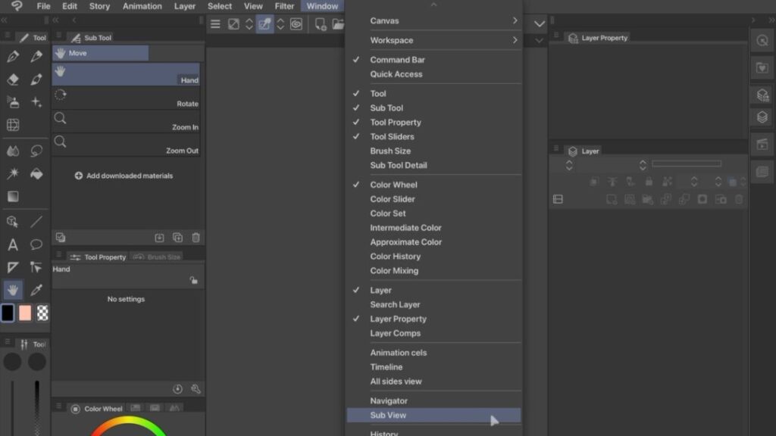Viewport: 776px width, 436px height.
Task: Select the Magic Wand auto select tool
Action: point(13,173)
